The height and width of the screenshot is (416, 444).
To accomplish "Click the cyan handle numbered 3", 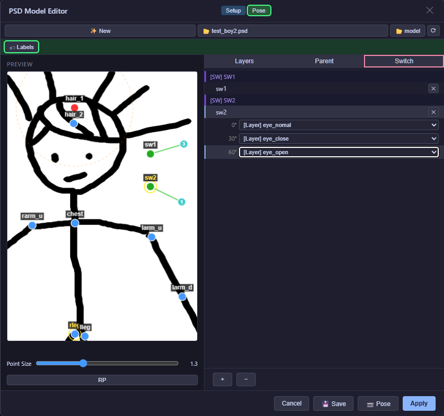I will (x=184, y=144).
